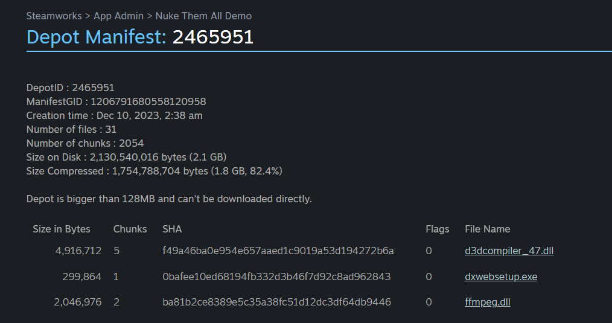
Task: Select the 4,916,712 size cell
Action: (x=78, y=251)
